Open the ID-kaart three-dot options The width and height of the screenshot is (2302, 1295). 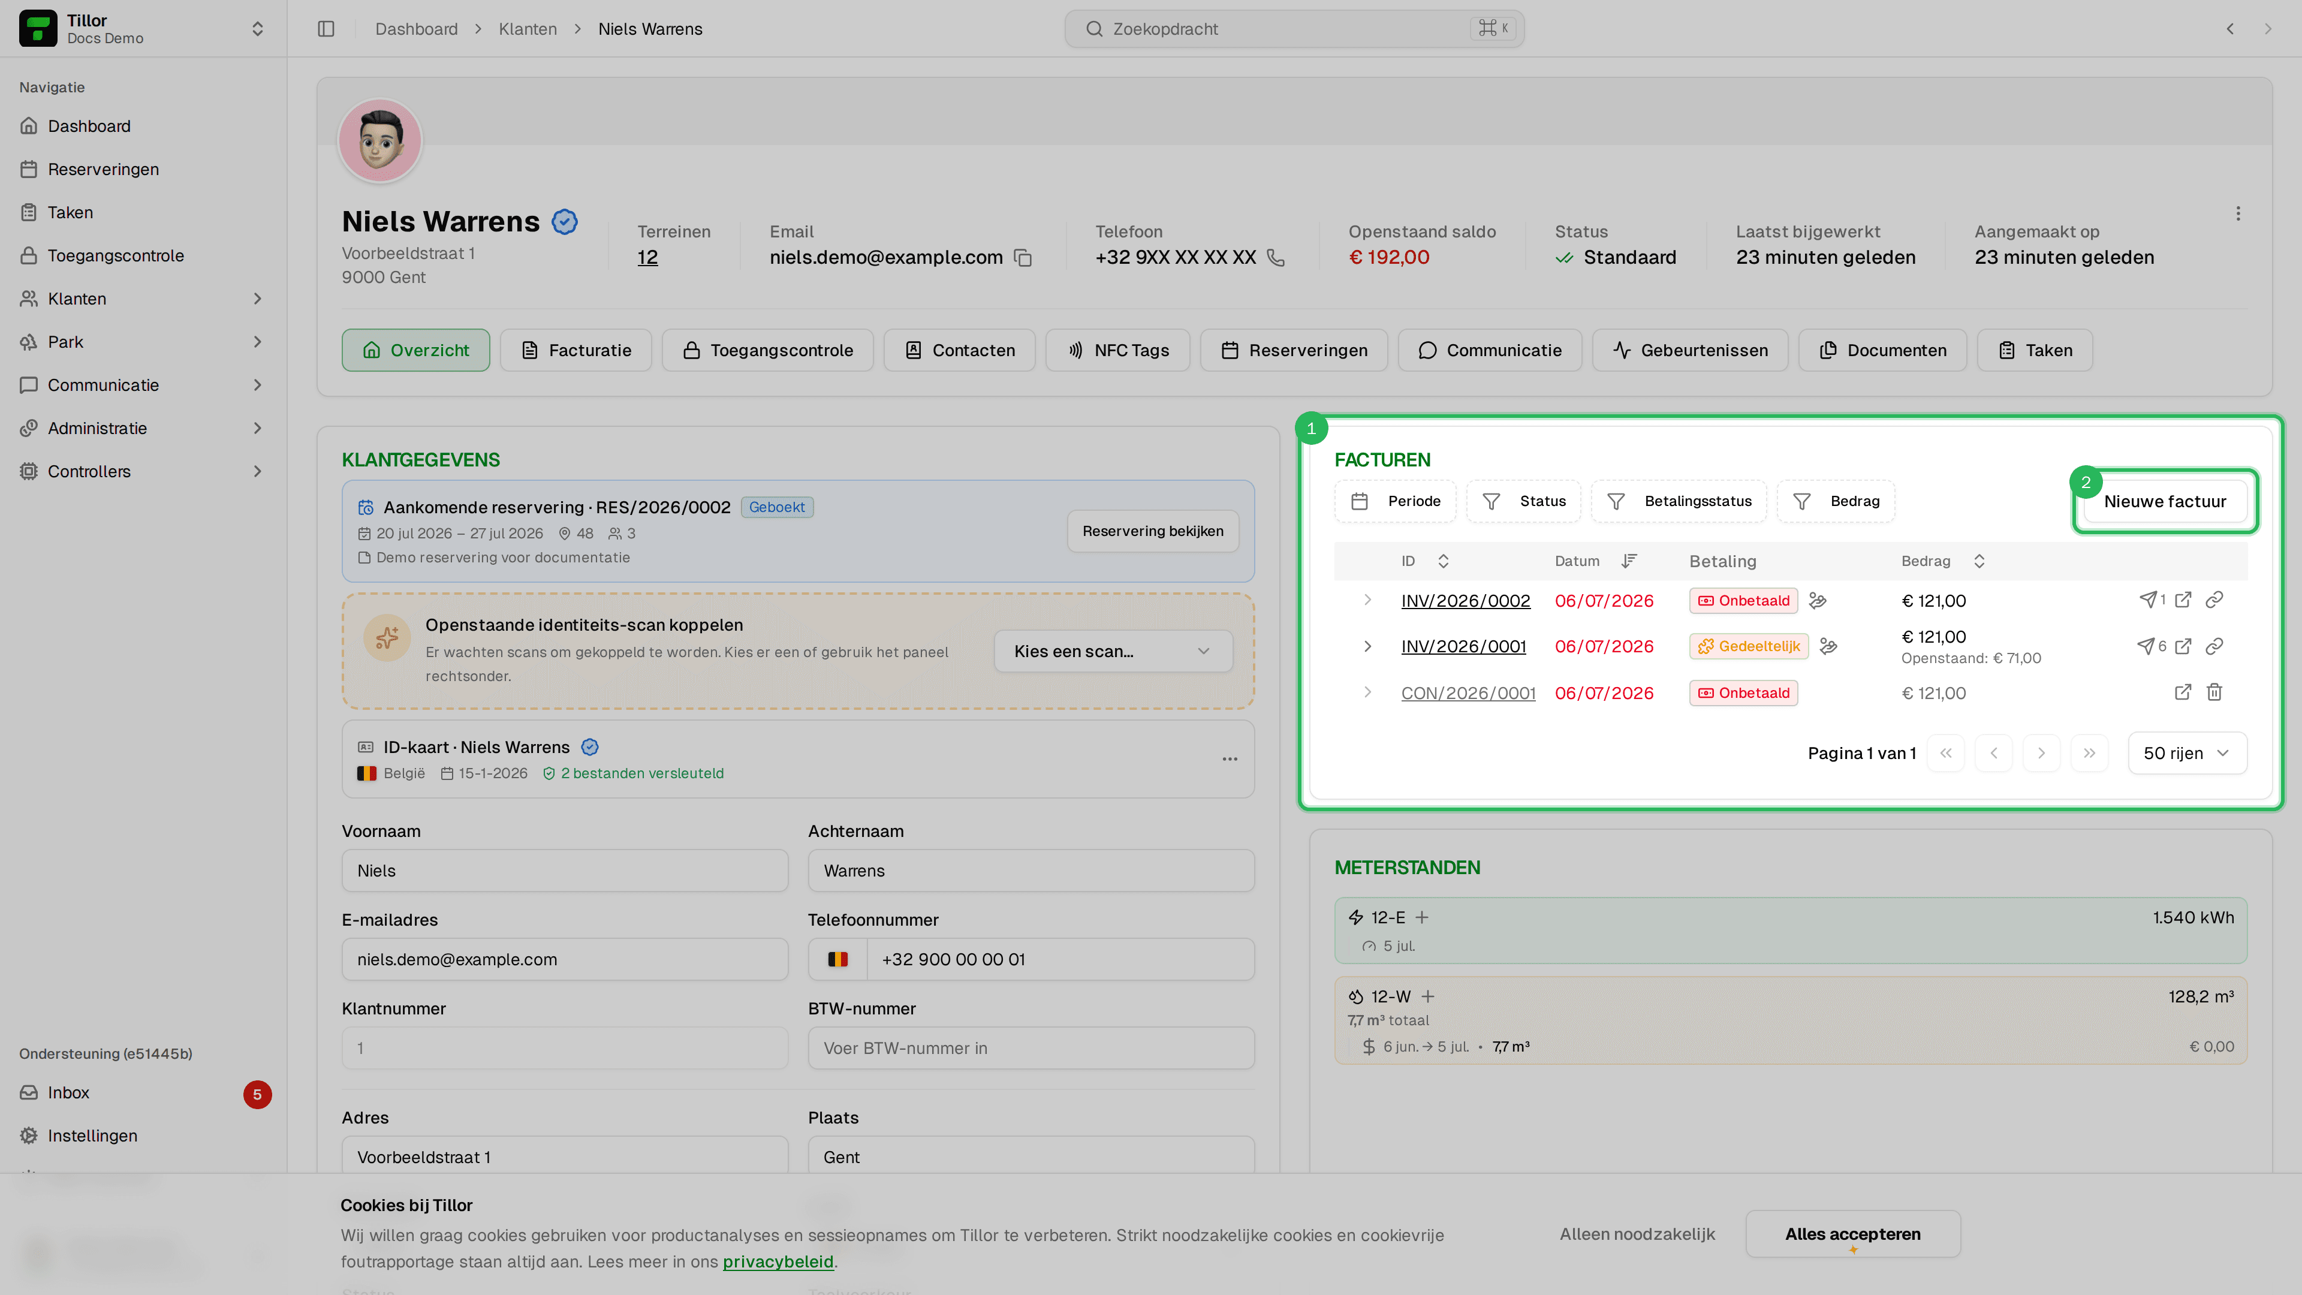(x=1230, y=760)
